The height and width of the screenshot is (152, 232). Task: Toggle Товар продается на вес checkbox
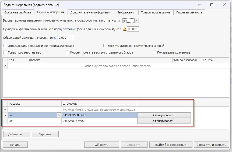click(5, 52)
